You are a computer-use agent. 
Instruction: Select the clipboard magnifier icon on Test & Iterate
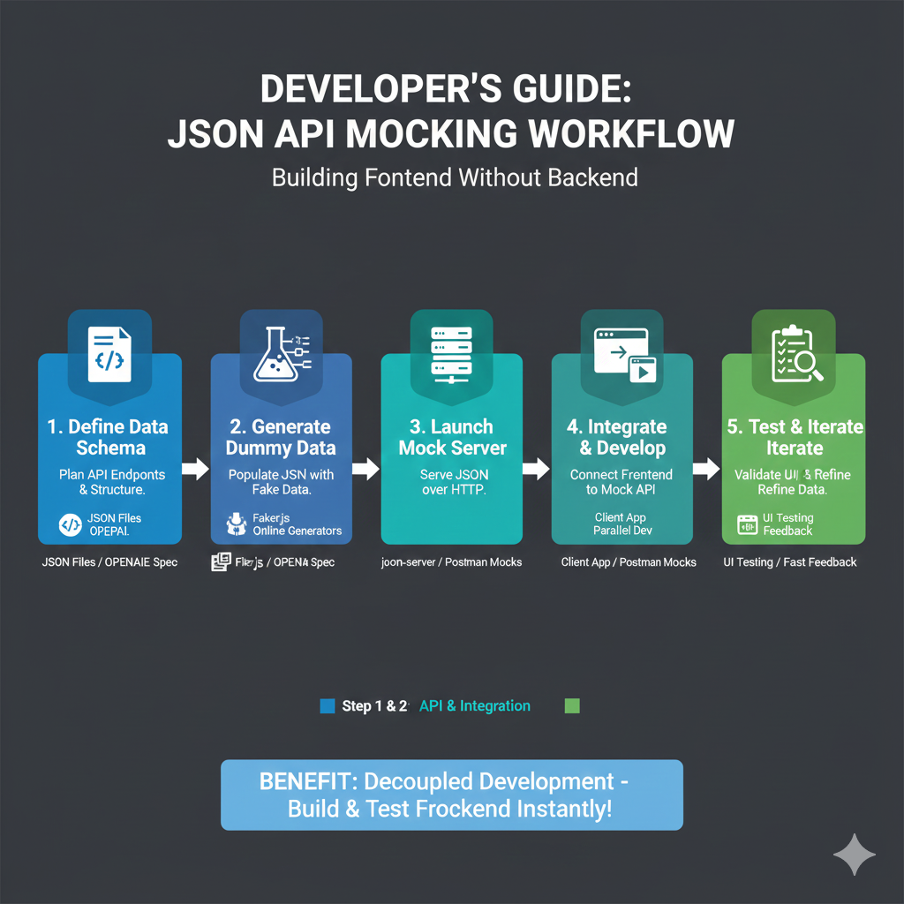pyautogui.click(x=792, y=351)
